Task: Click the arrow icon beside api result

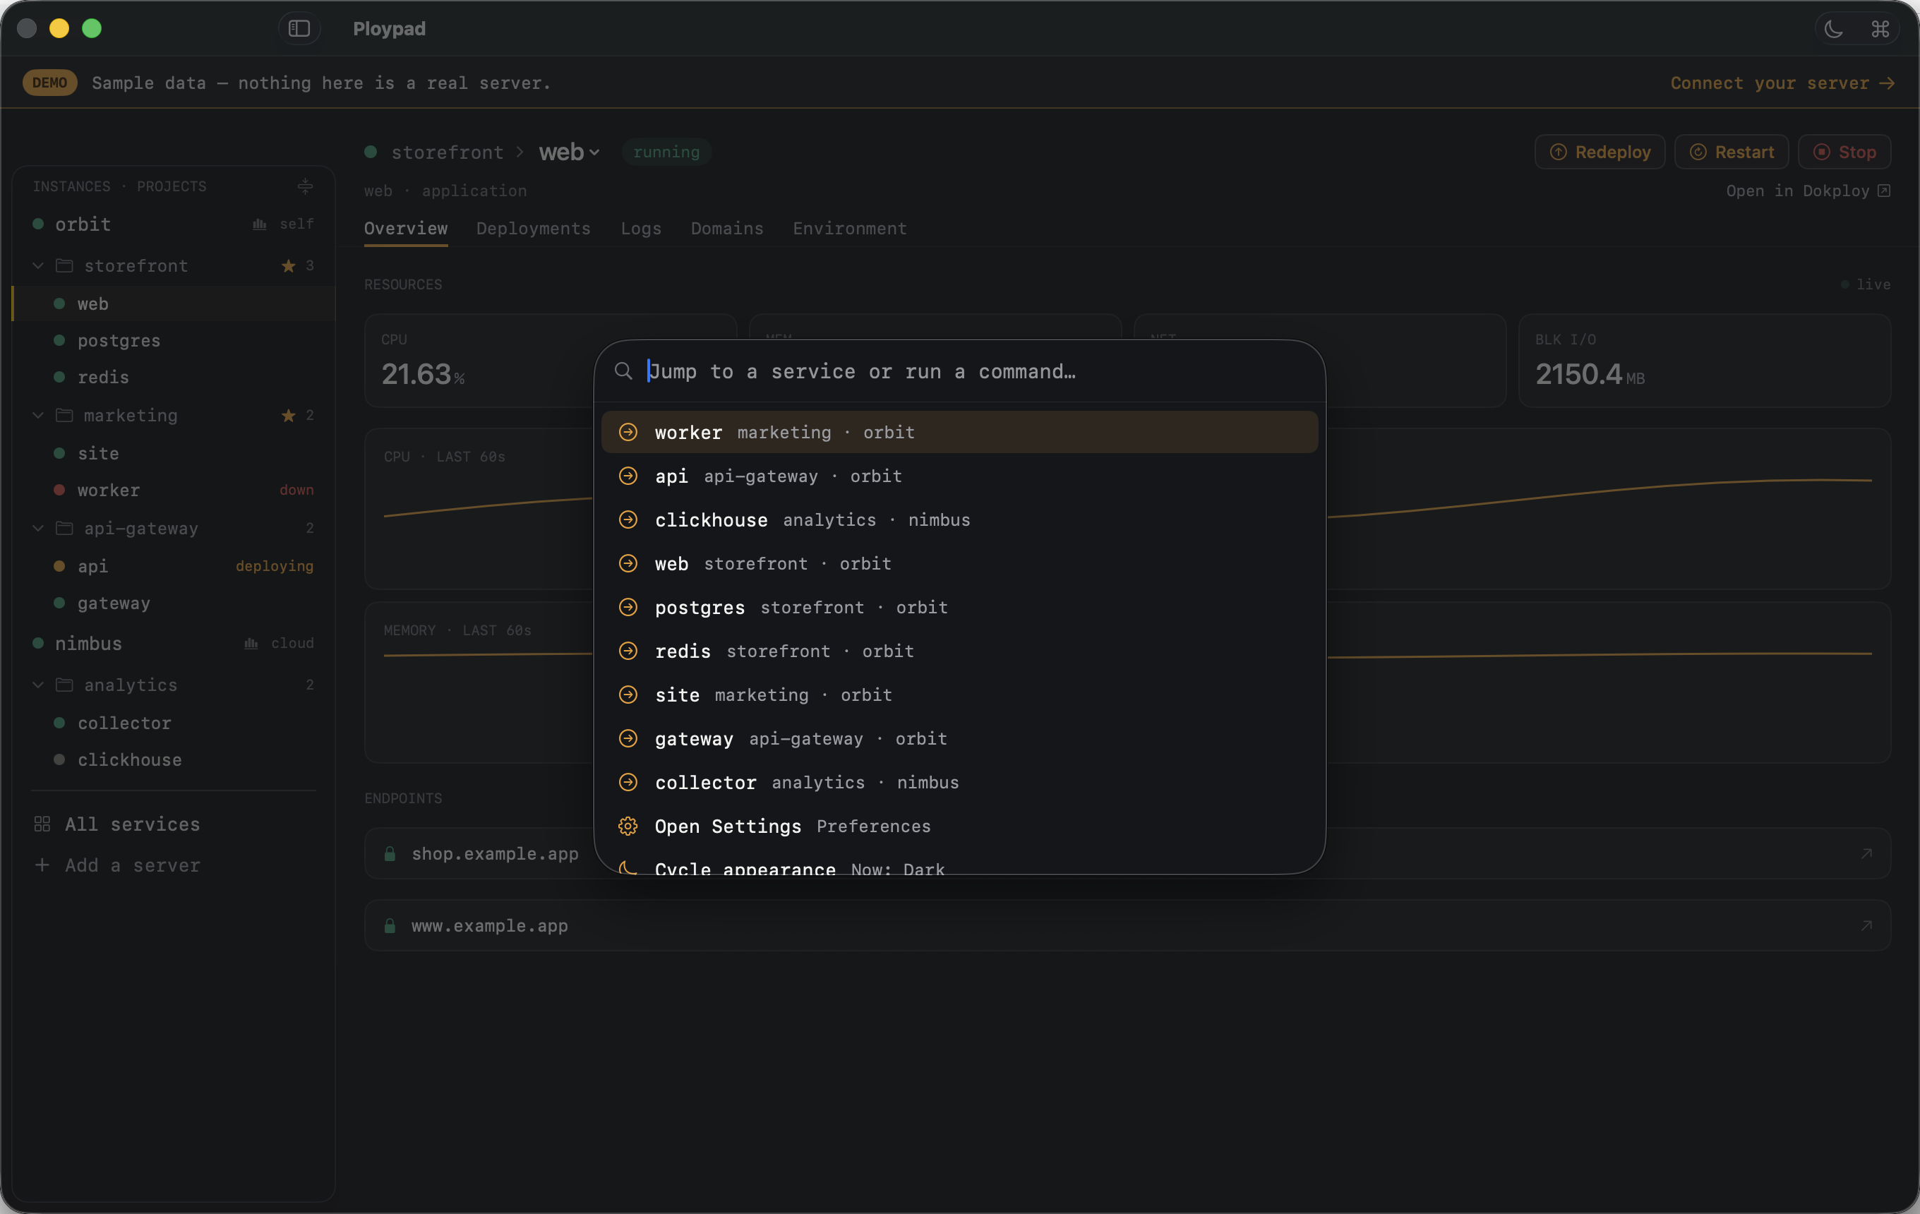Action: pyautogui.click(x=628, y=476)
